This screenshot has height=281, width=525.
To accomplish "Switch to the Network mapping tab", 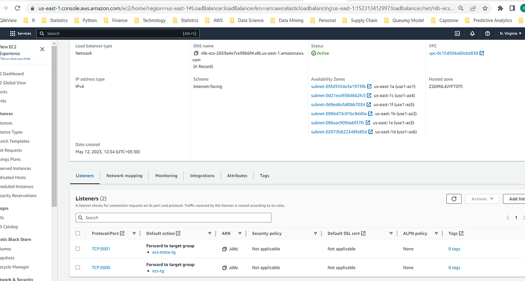I will 124,176.
